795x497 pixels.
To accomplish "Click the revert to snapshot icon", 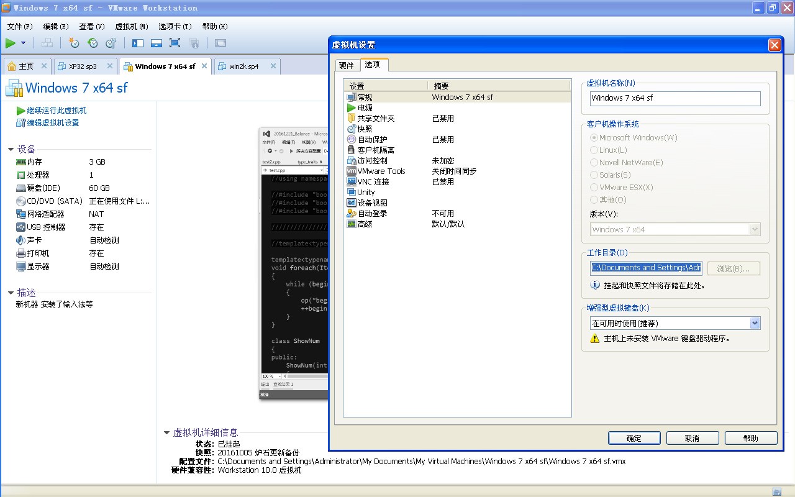I will 93,43.
